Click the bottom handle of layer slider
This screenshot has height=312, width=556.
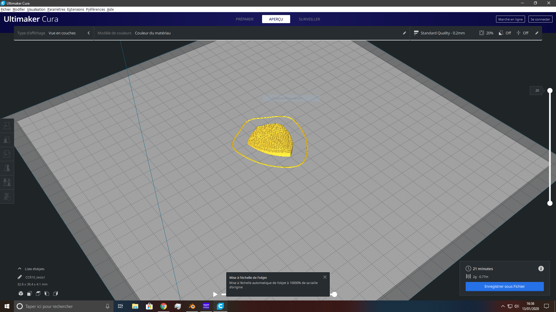click(550, 203)
